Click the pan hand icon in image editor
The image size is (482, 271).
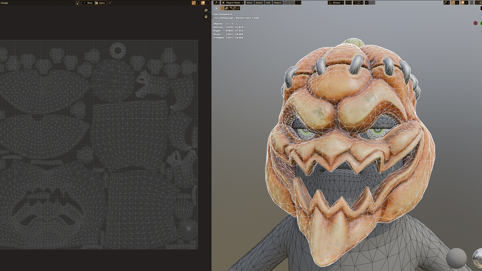(206, 17)
